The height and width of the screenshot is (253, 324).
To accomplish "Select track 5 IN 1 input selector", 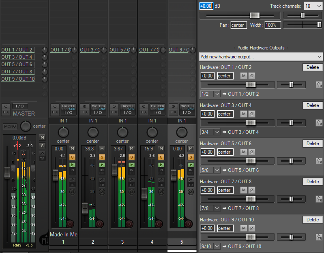I will 182,121.
